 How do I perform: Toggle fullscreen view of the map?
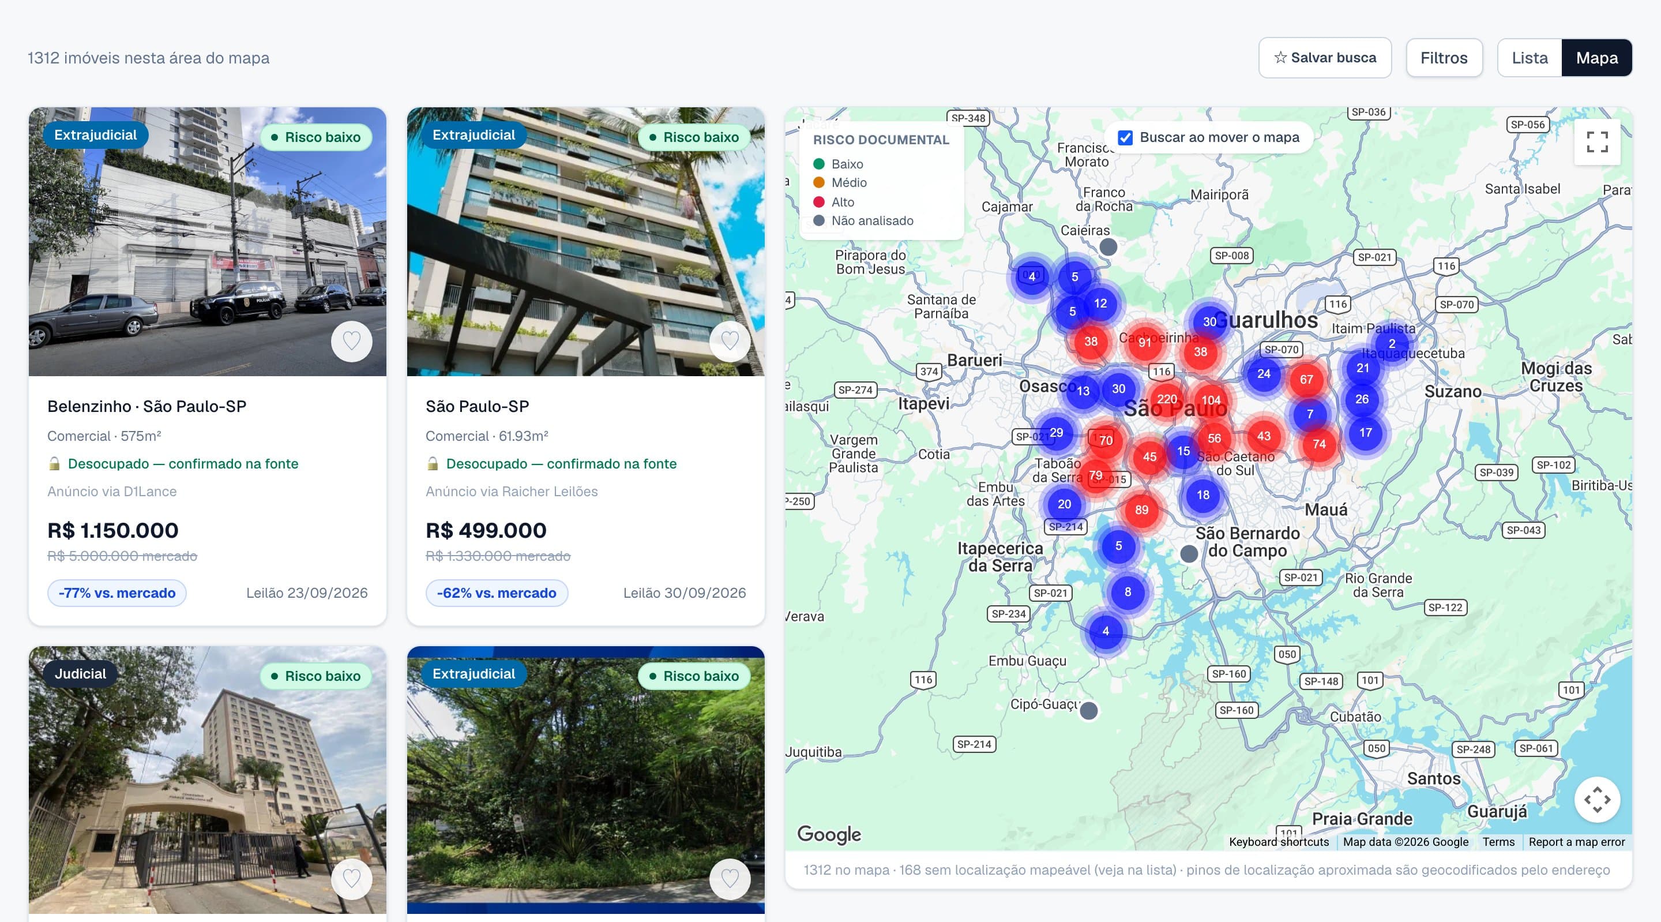[x=1597, y=142]
